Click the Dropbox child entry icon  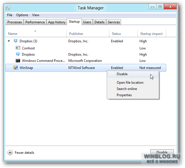(x=18, y=54)
